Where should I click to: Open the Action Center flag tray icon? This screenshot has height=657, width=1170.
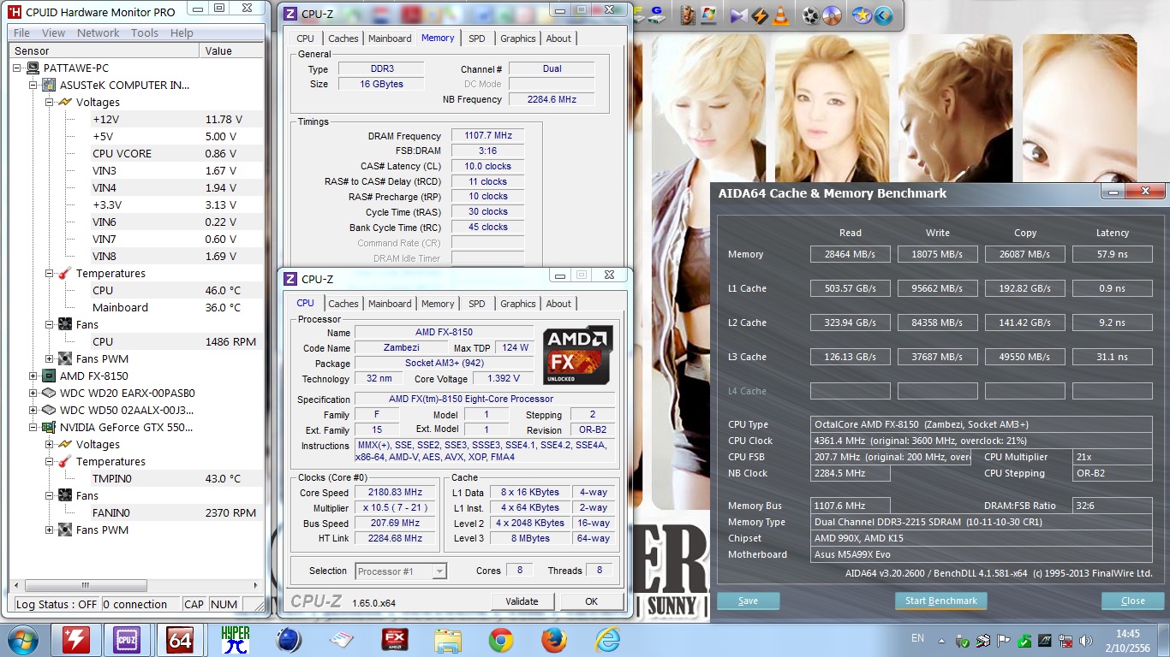click(x=1002, y=640)
